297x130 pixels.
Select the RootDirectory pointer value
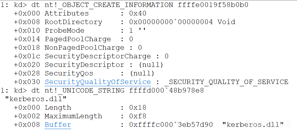[171, 22]
